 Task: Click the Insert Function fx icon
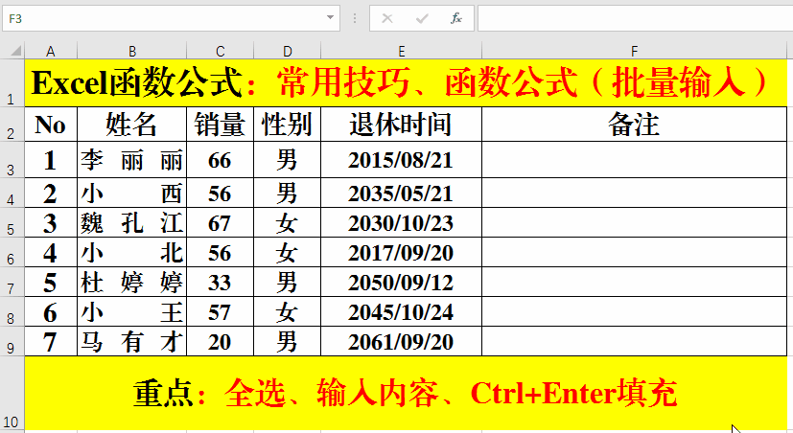pos(455,19)
